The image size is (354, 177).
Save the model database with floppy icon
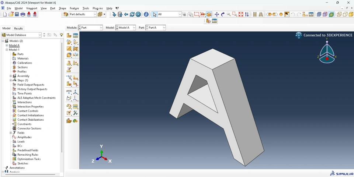(x=17, y=14)
